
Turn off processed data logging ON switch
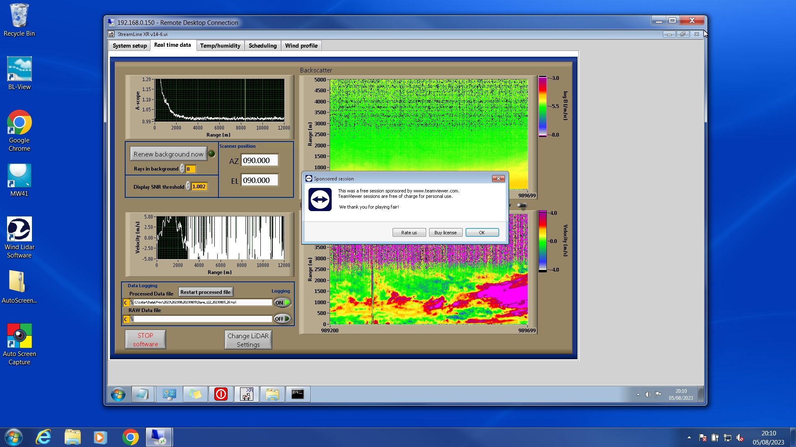pyautogui.click(x=282, y=303)
